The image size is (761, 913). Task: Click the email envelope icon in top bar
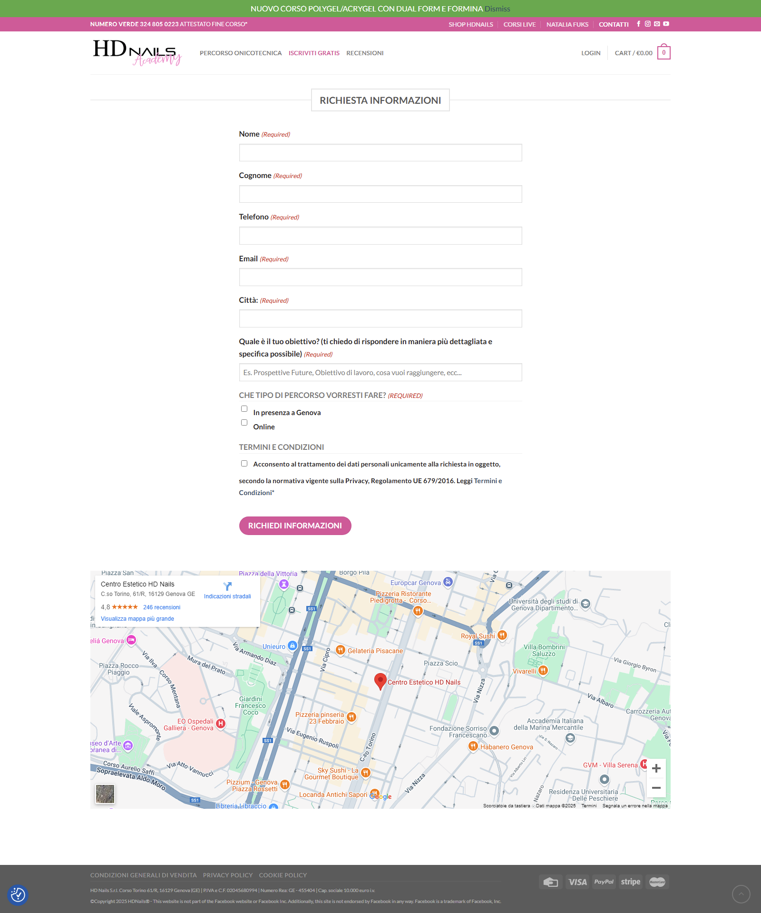[x=657, y=24]
